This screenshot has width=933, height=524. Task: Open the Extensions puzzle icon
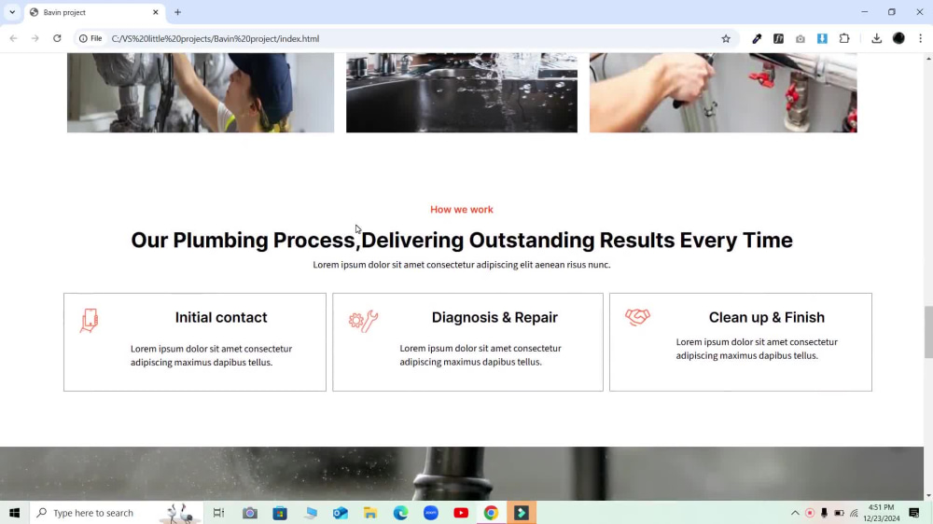click(x=844, y=38)
